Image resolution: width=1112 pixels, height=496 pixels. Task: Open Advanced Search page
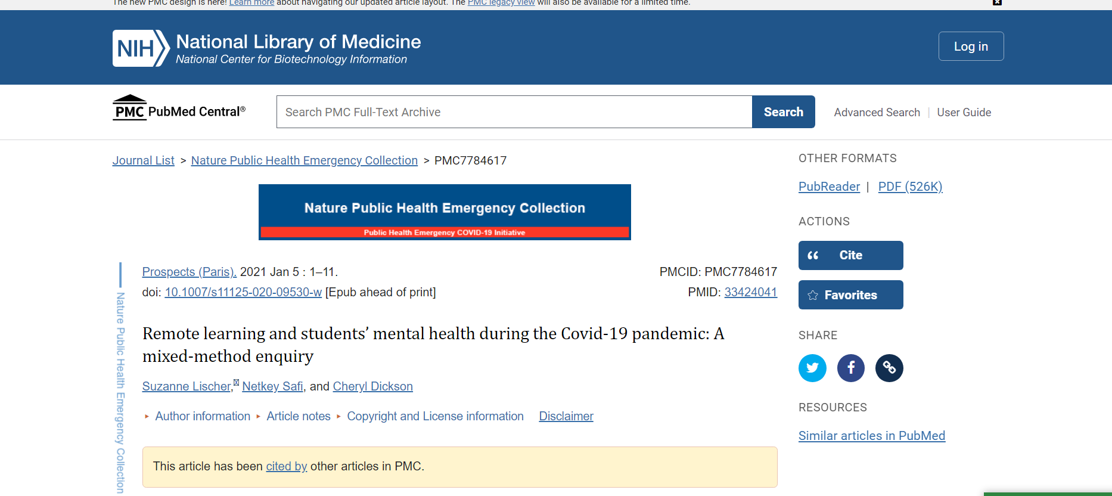pos(877,113)
